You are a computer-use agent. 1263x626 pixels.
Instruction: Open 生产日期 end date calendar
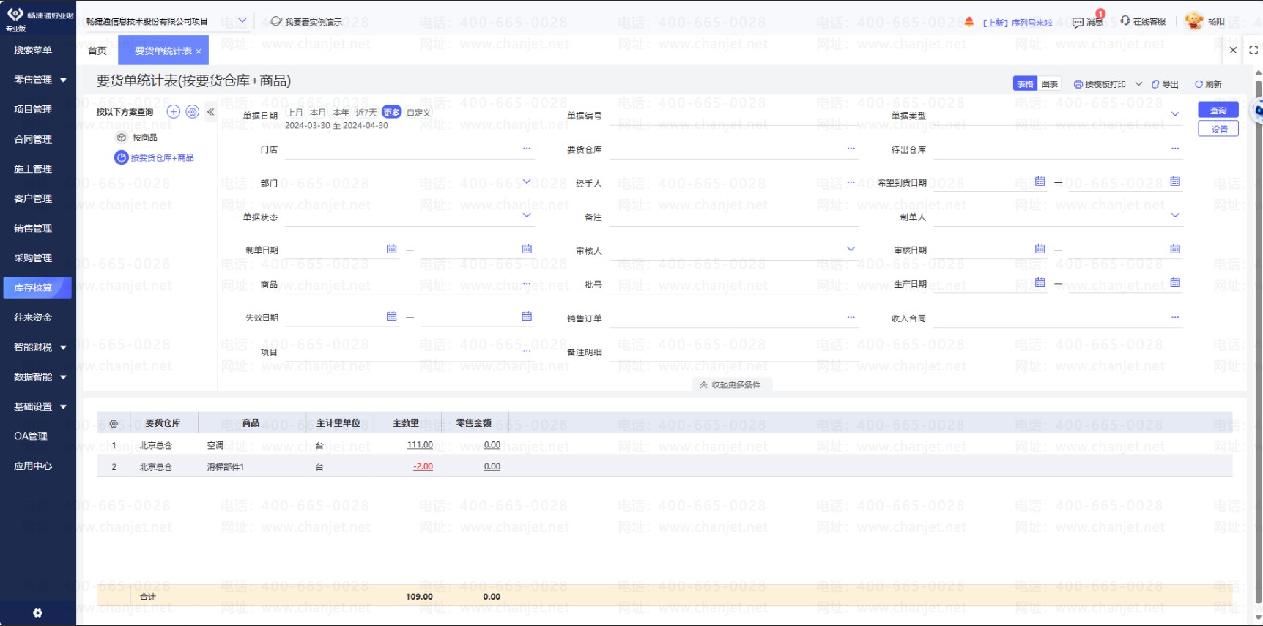click(x=1175, y=283)
